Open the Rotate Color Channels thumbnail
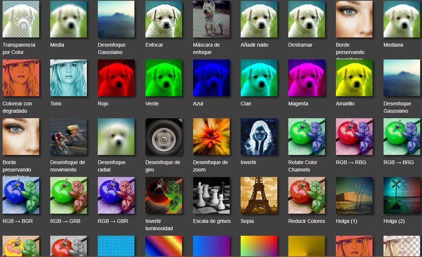The image size is (422, 257). tap(307, 136)
